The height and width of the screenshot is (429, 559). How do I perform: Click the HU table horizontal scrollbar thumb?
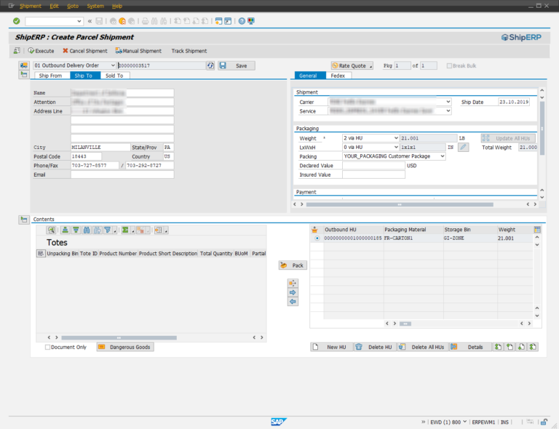[x=405, y=324]
